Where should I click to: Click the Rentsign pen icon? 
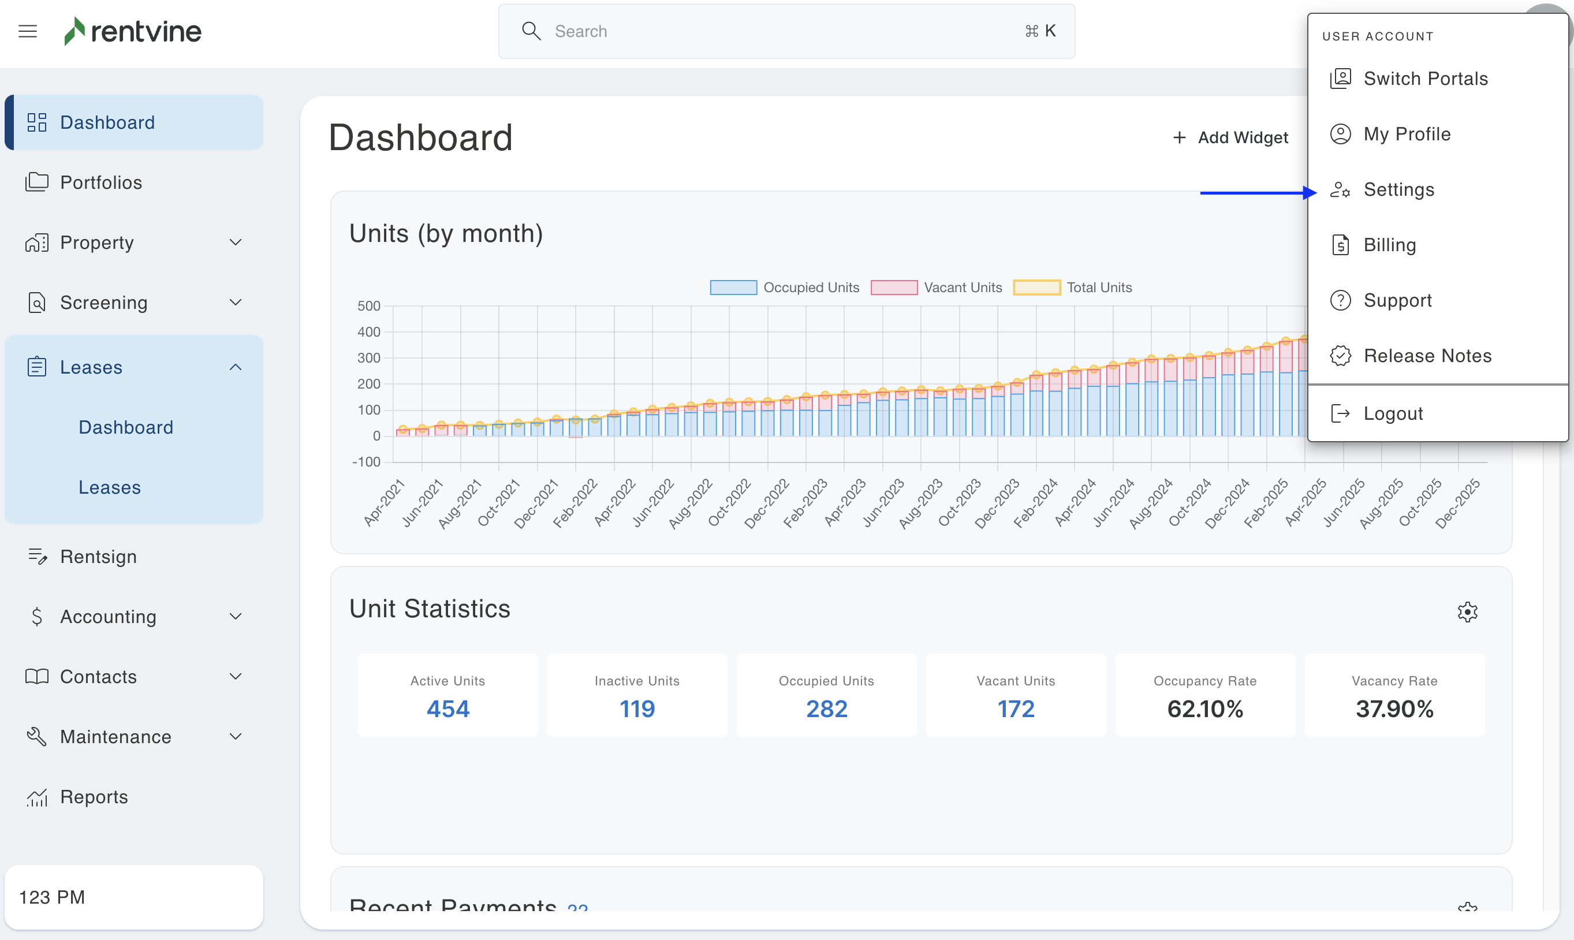tap(37, 556)
